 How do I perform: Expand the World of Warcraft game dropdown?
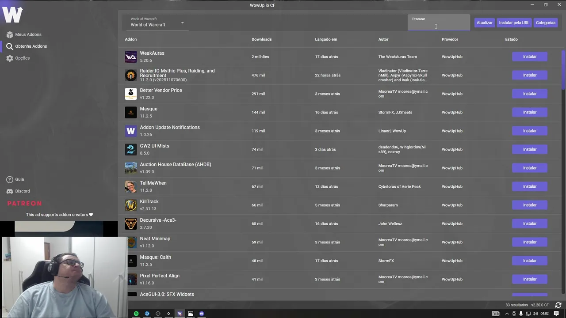point(157,23)
